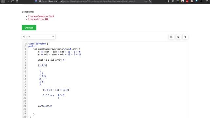Click the leetcode.com URL address bar
210x118 pixels.
[x=88, y=1]
